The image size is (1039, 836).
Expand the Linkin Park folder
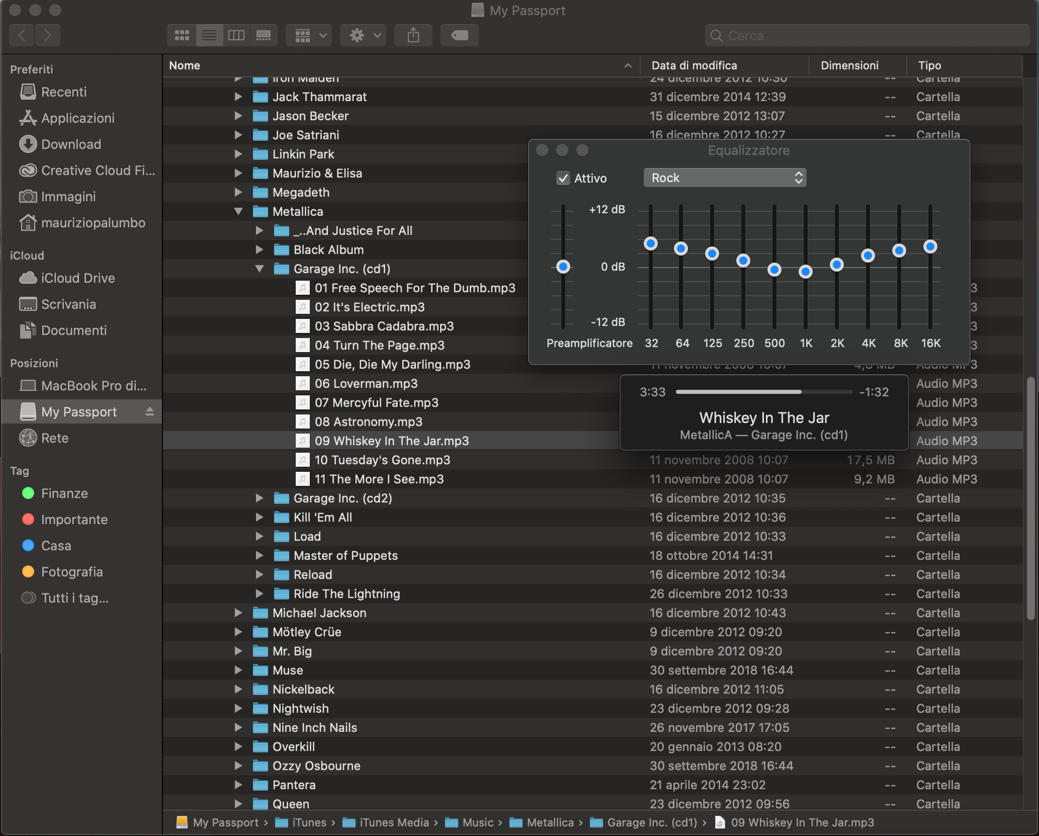(238, 154)
